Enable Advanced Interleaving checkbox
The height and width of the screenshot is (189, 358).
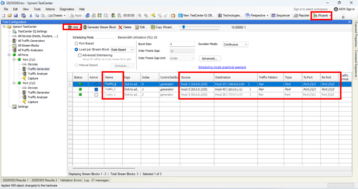pos(80,55)
